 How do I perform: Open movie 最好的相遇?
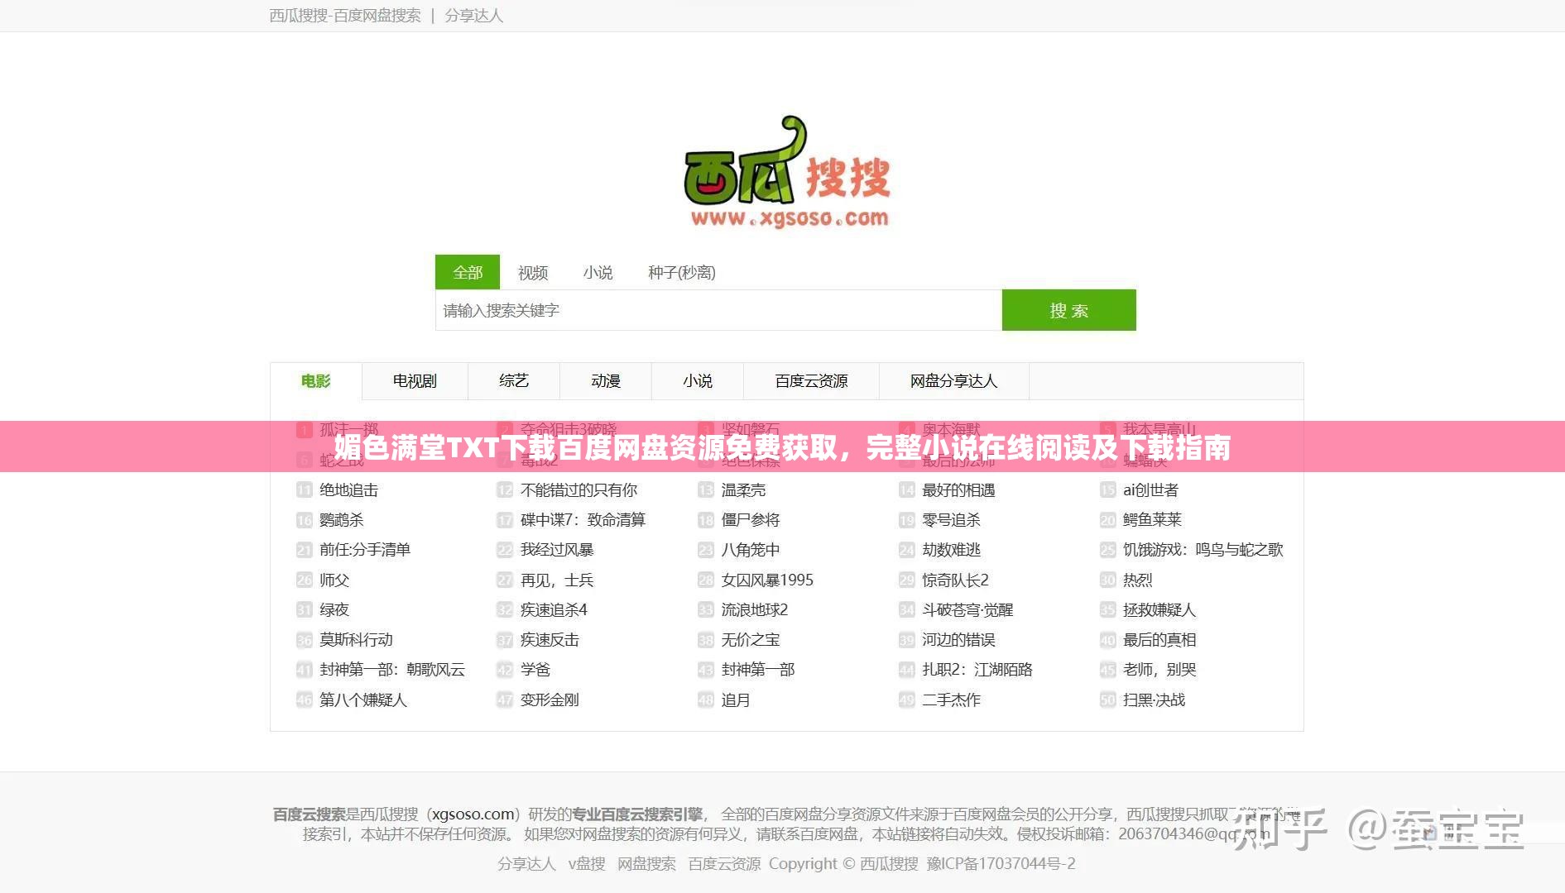(958, 490)
